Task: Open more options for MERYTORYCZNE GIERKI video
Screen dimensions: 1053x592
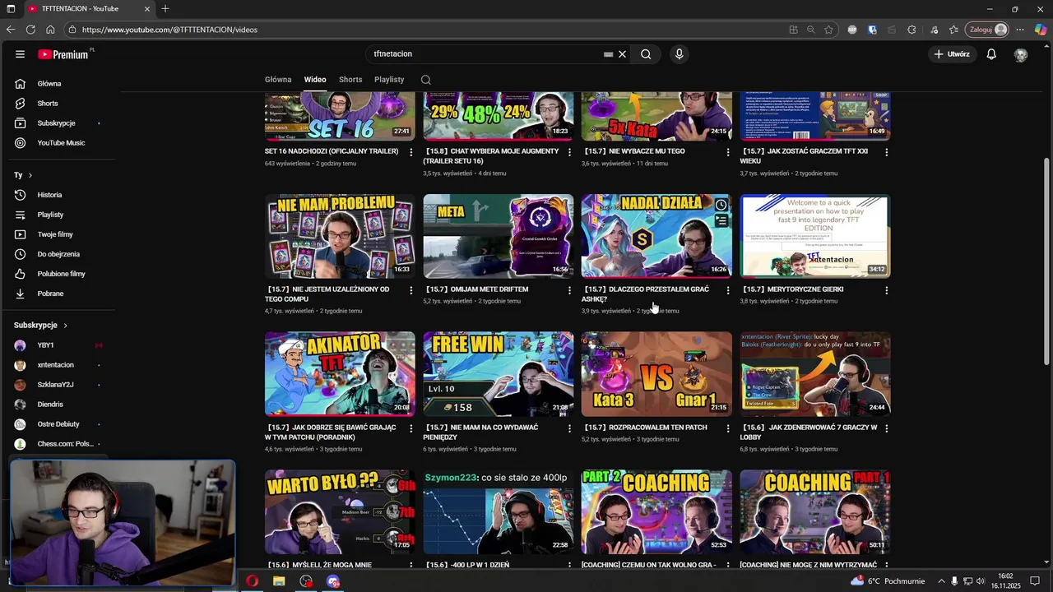Action: (x=886, y=290)
